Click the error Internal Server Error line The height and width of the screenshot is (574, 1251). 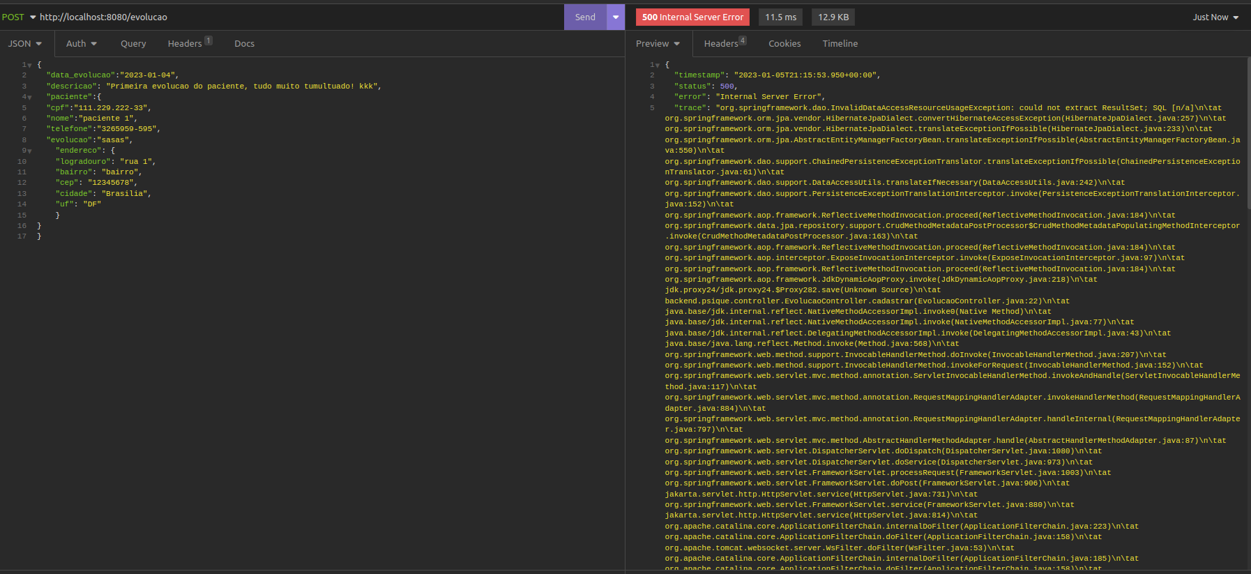(750, 97)
